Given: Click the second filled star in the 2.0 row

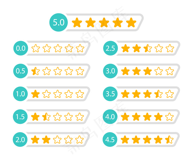Looking at the screenshot, I should [x=47, y=140].
